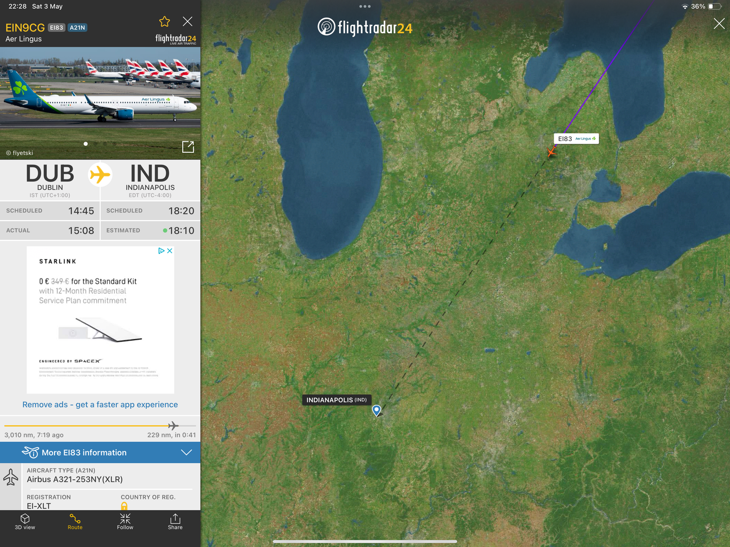Tap the actual departure time 15:08

[x=81, y=231]
